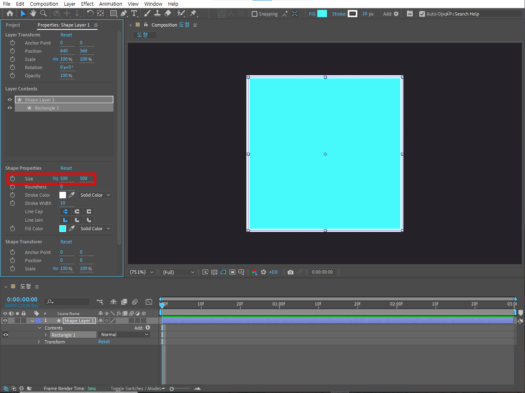
Task: Open composition mini-flowchart in timeline
Action: [100, 302]
